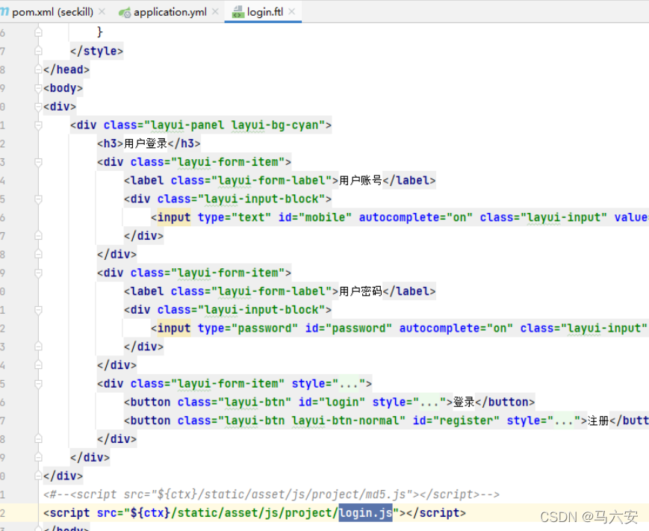This screenshot has width=649, height=531.
Task: Click the closing </head> tag
Action: 66,69
